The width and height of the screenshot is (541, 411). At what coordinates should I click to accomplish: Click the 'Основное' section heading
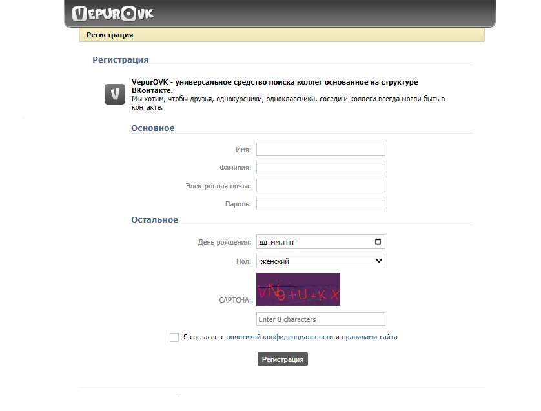point(153,128)
